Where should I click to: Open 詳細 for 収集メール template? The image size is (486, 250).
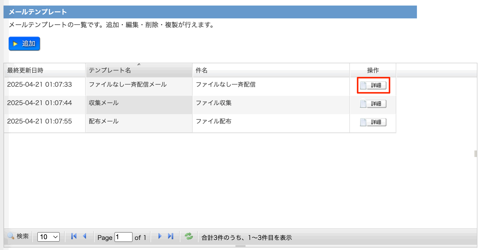373,104
